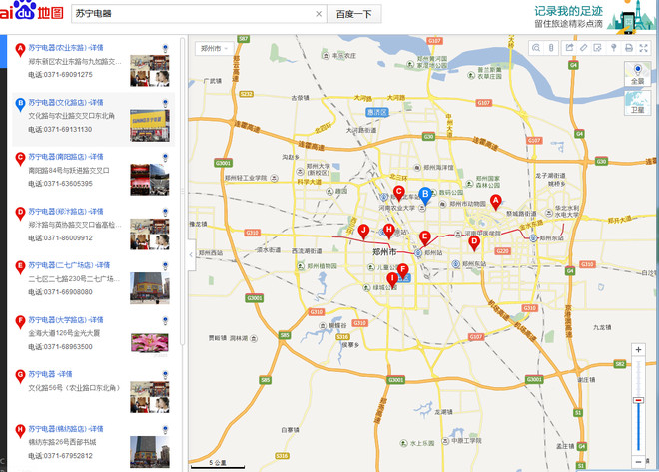Screen dimensions: 659x472
Task: Open the 郑州市 city dropdown
Action: [x=215, y=48]
